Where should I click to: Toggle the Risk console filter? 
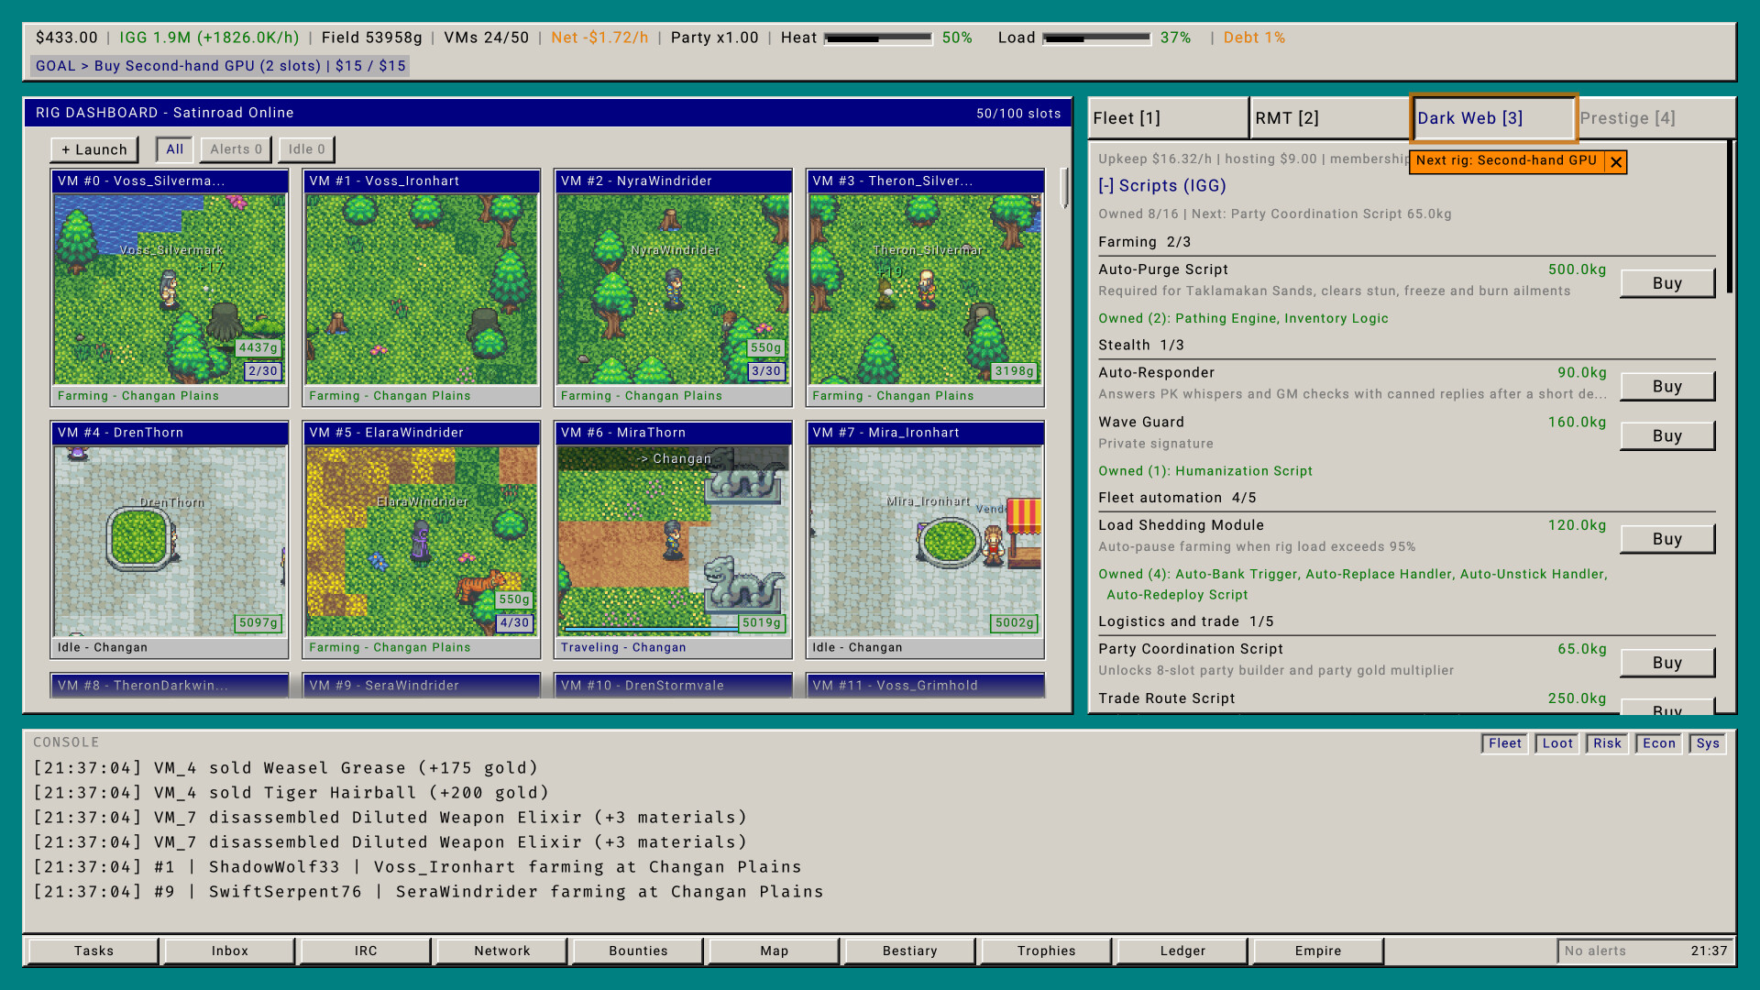click(x=1607, y=743)
